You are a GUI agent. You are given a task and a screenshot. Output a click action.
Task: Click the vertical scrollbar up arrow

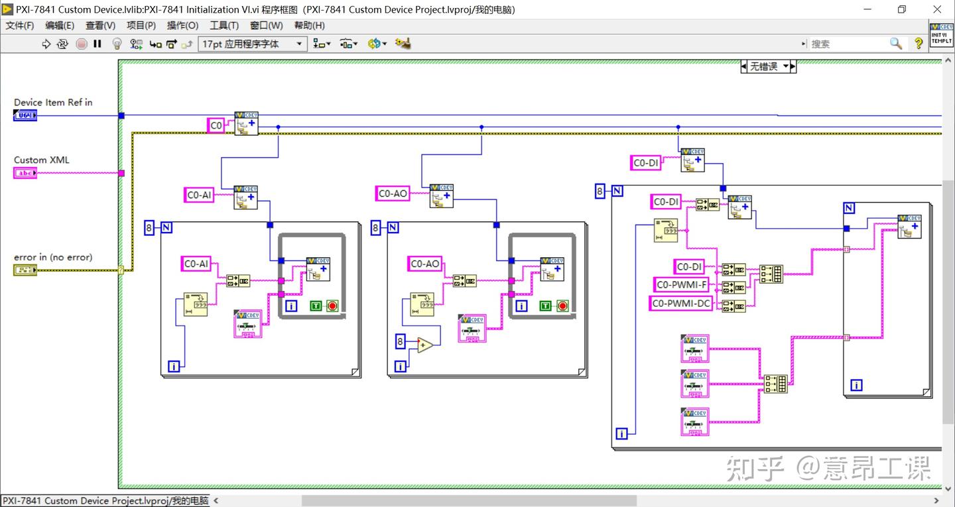(x=948, y=61)
